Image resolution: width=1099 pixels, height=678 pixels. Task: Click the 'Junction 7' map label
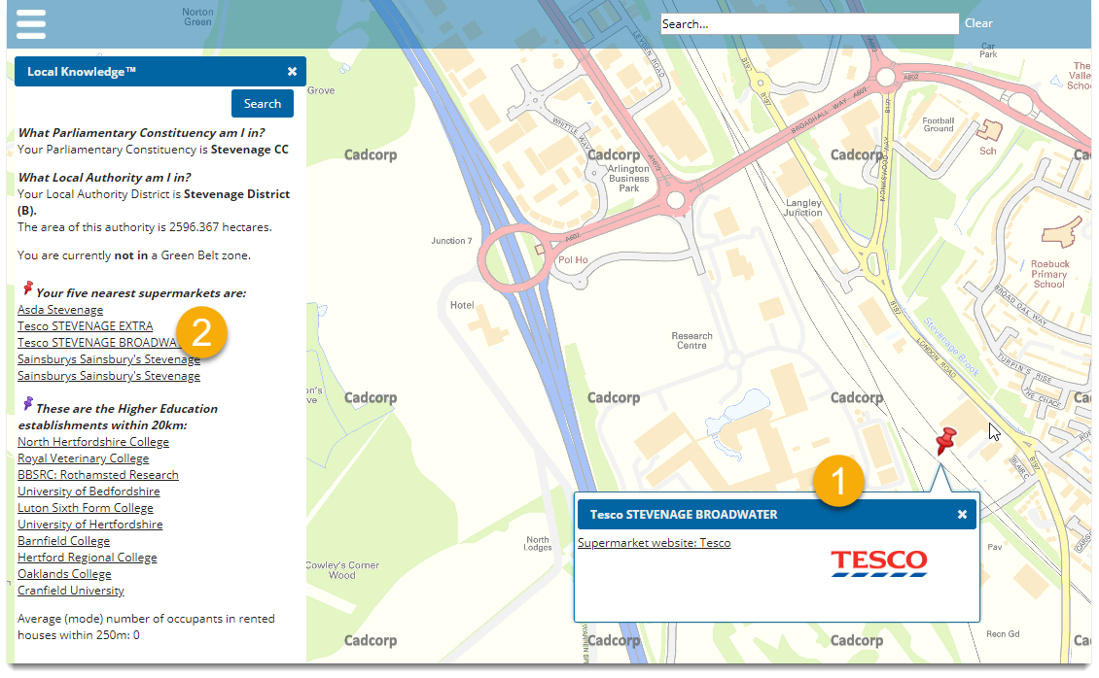(451, 241)
